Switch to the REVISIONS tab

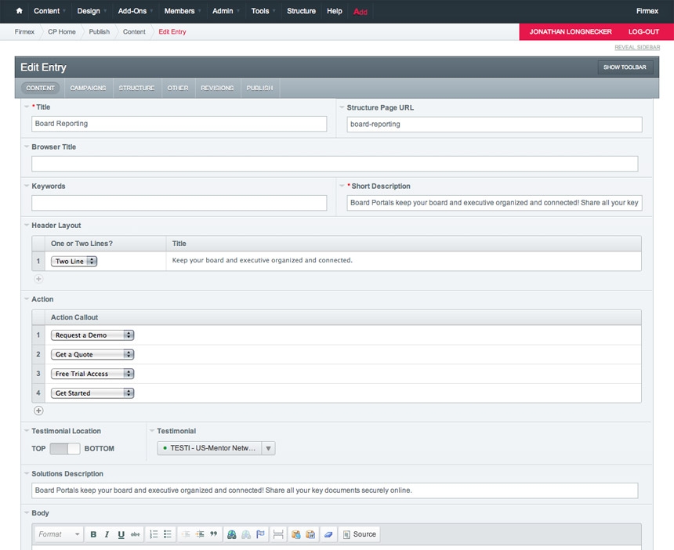(x=218, y=88)
